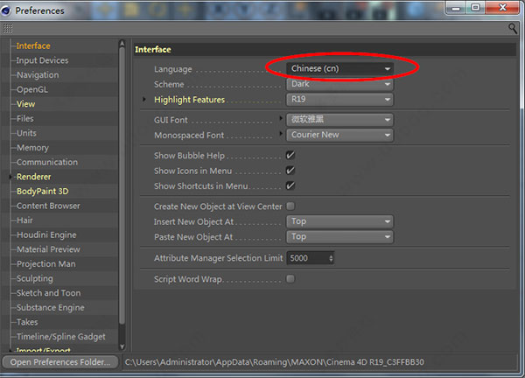Click the search magnifier icon

pos(513,28)
